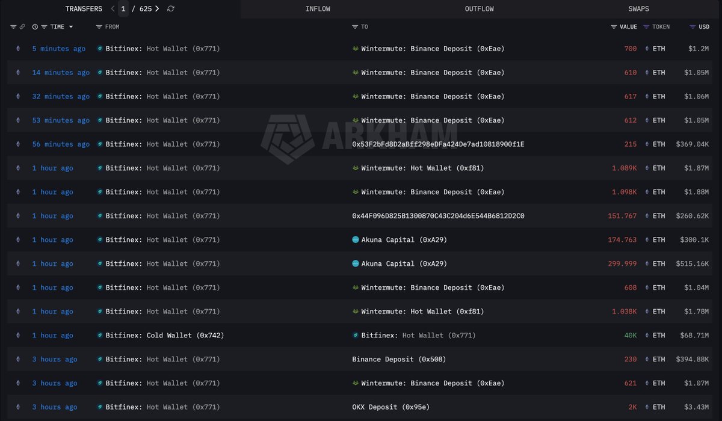Open the '32 minutes ago' transaction link
Image resolution: width=722 pixels, height=421 pixels.
point(61,96)
